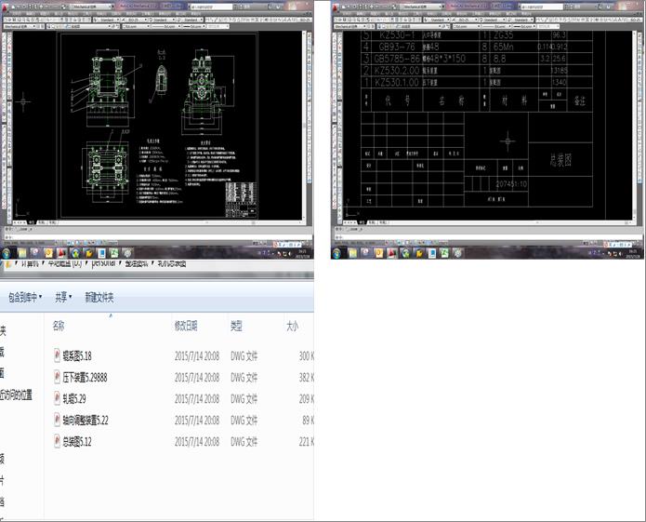Open ISO-25 dimension style dropdown, left window
The image size is (646, 522).
(134, 20)
